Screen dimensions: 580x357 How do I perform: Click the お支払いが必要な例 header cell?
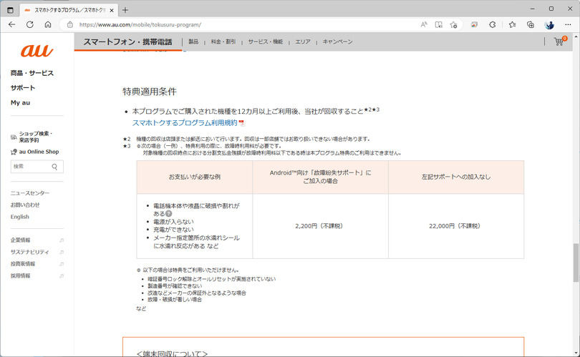(195, 177)
